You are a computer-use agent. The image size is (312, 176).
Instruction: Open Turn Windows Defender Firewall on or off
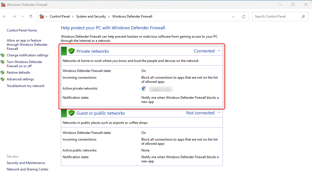click(25, 64)
